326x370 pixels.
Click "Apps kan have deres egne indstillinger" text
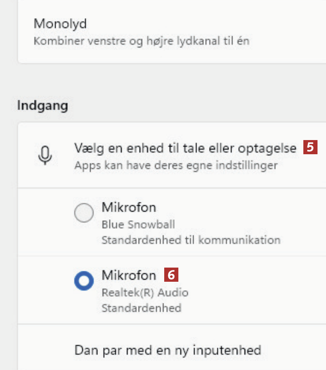point(176,165)
